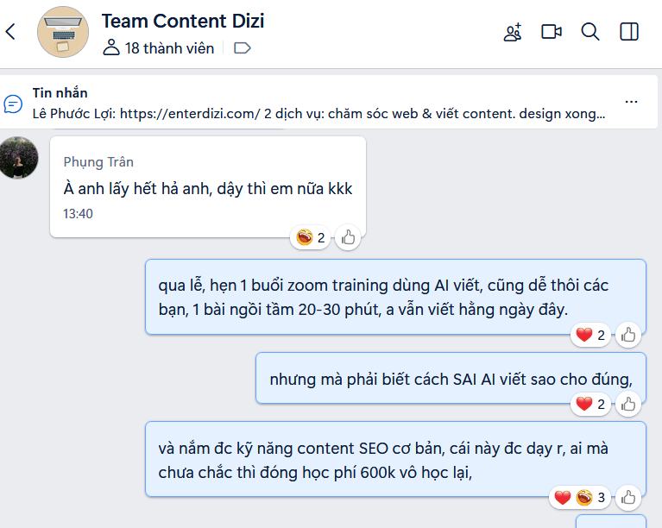Click the back arrow icon
Screen dimensions: 662x528
click(x=10, y=32)
